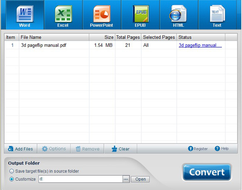This screenshot has height=190, width=242.
Task: Select the Word output format icon
Action: coord(25,15)
